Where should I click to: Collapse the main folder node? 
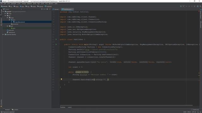click(x=7, y=18)
